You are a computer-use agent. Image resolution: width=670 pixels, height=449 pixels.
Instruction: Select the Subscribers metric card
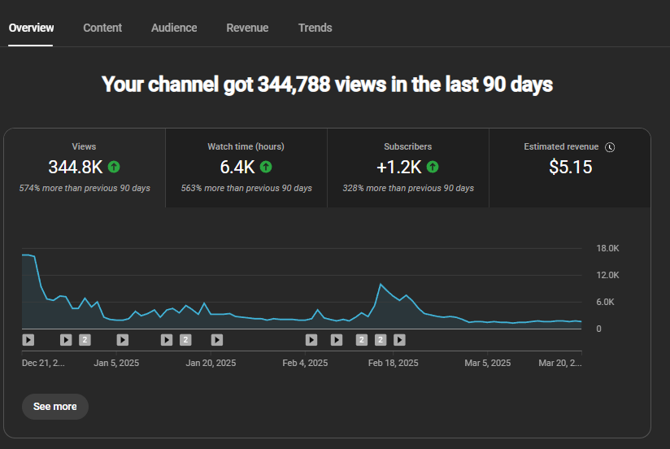tap(408, 168)
